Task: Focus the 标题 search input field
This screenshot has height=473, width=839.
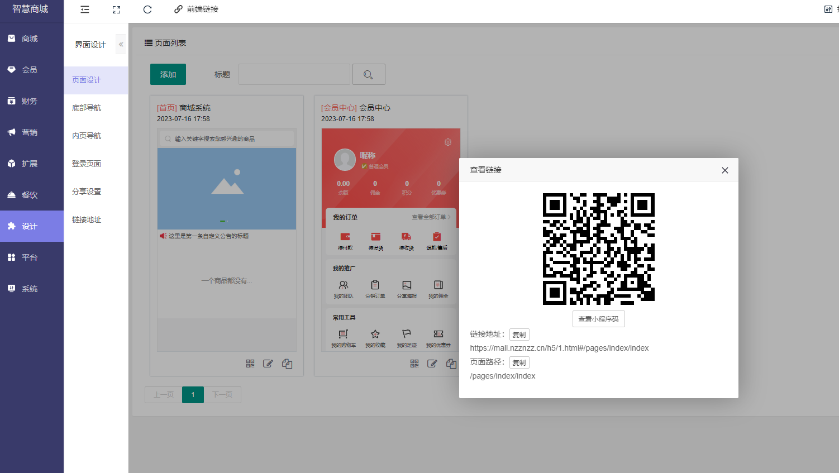Action: coord(294,74)
